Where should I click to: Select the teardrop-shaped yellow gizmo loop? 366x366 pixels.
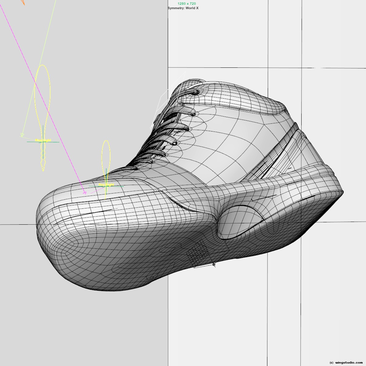(x=106, y=152)
